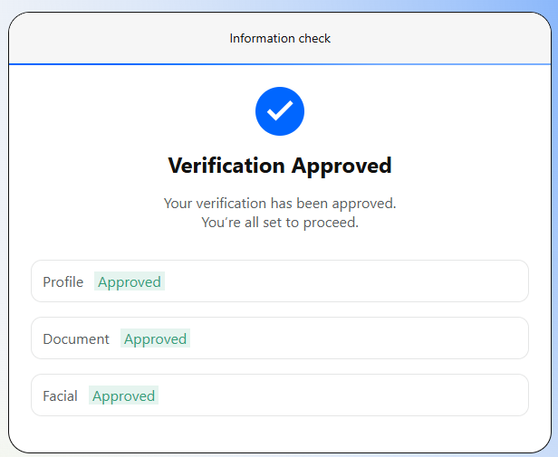This screenshot has width=558, height=457.
Task: Click the blue checkmark success icon
Action: (280, 111)
